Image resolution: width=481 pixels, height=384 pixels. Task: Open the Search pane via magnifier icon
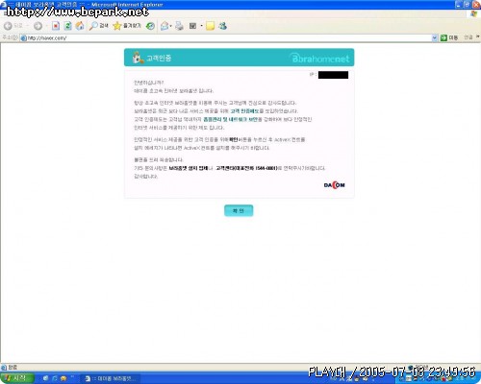point(99,26)
